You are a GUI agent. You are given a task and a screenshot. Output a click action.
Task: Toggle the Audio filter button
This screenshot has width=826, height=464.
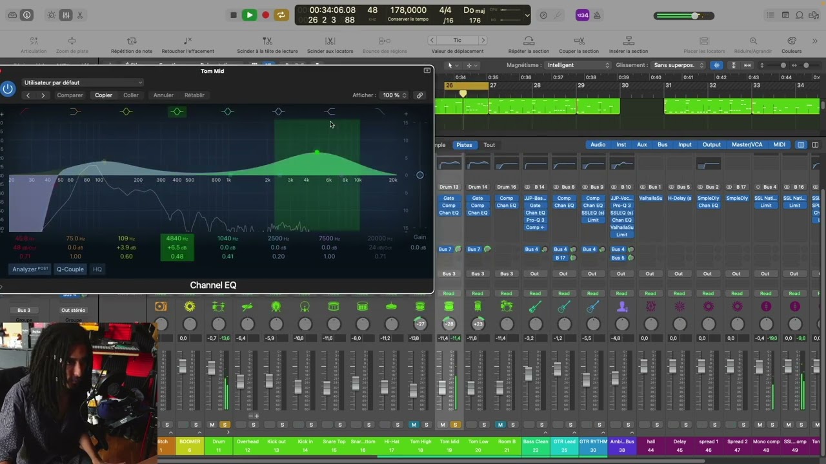pos(598,145)
